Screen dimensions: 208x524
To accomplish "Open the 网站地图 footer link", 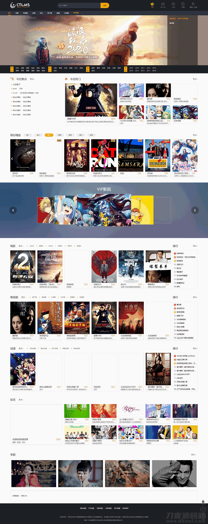I will (83, 508).
